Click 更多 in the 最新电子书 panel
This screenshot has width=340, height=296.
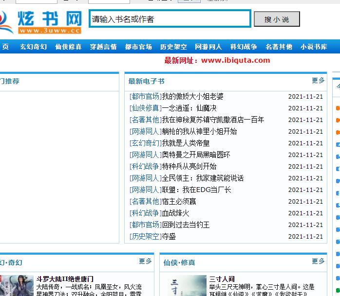(318, 81)
